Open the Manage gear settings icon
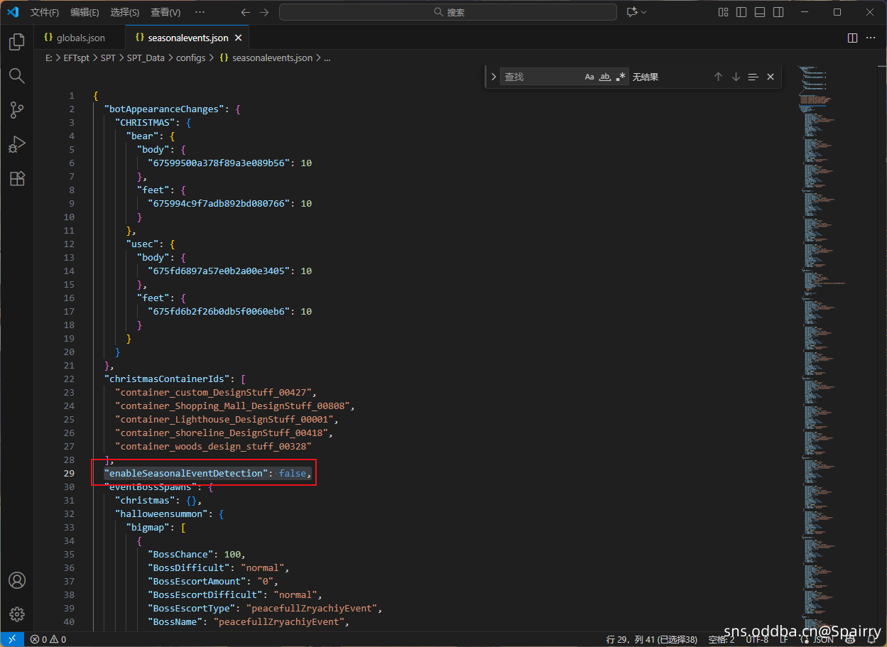The width and height of the screenshot is (887, 647). click(x=17, y=614)
